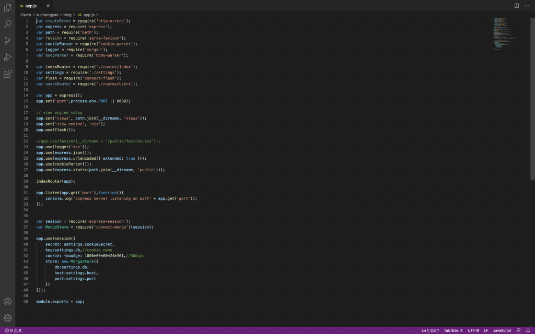Open the notifications bell in the status bar

(x=528, y=330)
